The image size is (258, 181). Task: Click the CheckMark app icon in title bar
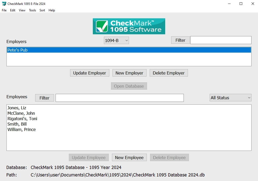4,4
